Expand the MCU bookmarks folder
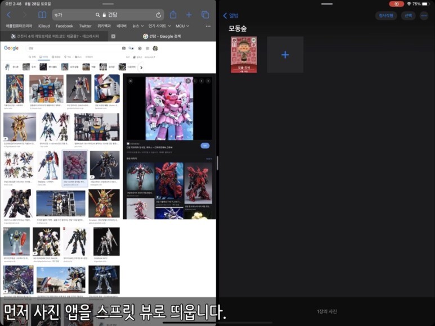 [182, 26]
